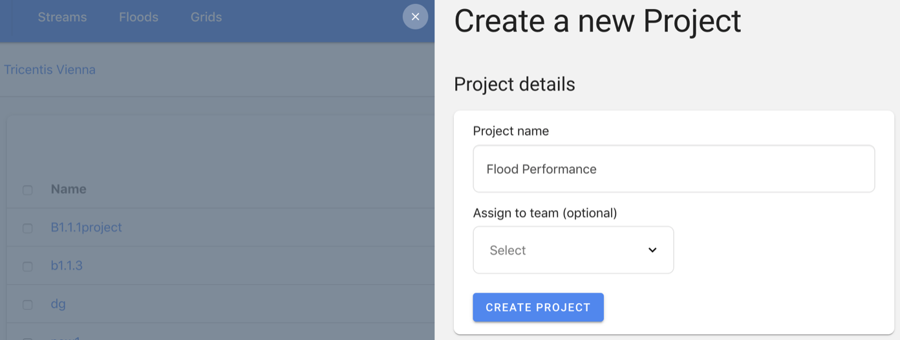
Task: Click the Flood Performance project name field
Action: click(x=674, y=169)
